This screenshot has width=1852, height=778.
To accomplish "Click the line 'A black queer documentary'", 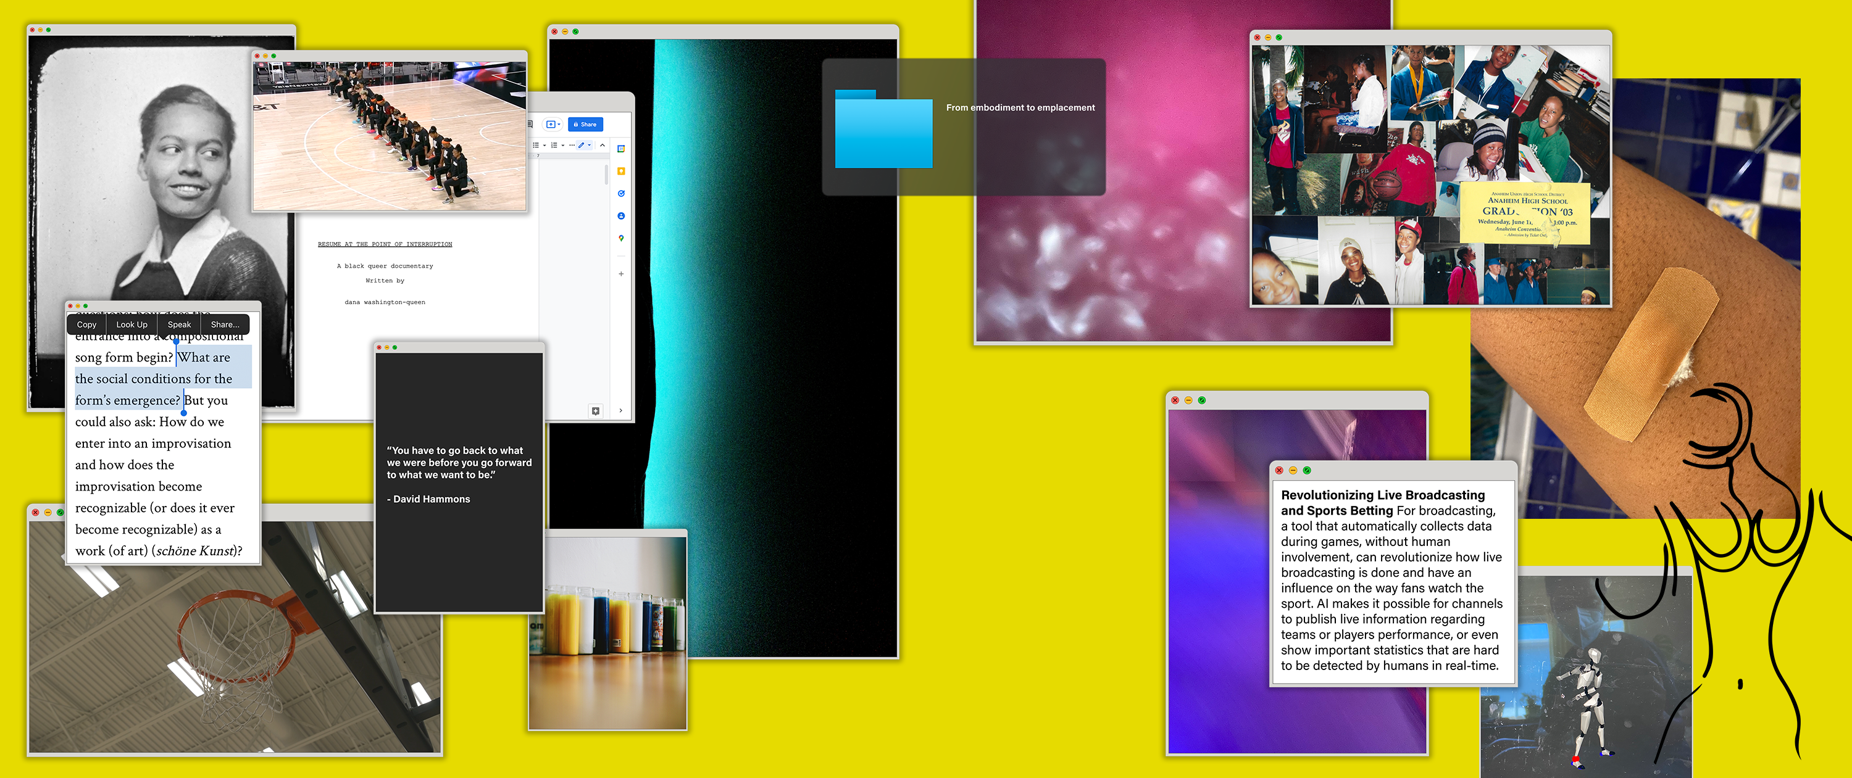I will point(385,266).
